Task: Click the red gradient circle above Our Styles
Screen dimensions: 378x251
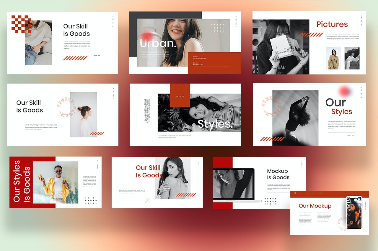Action: [x=344, y=91]
